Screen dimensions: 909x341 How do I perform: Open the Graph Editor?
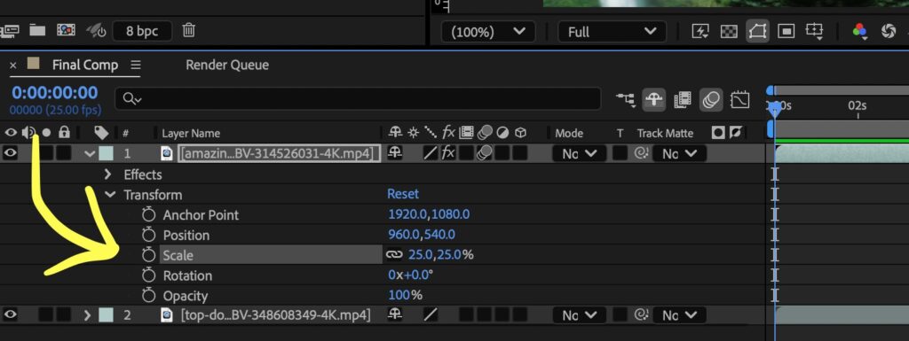pyautogui.click(x=740, y=100)
